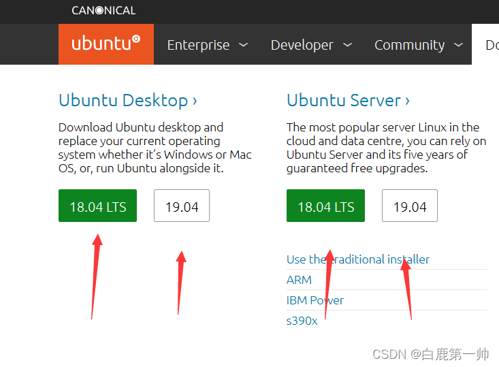Follow the Use the traditional installer link
Image resolution: width=499 pixels, height=367 pixels.
pos(358,259)
